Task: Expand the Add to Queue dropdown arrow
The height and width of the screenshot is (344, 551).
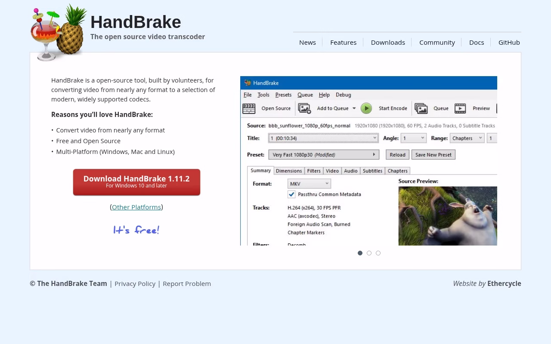Action: pos(354,108)
